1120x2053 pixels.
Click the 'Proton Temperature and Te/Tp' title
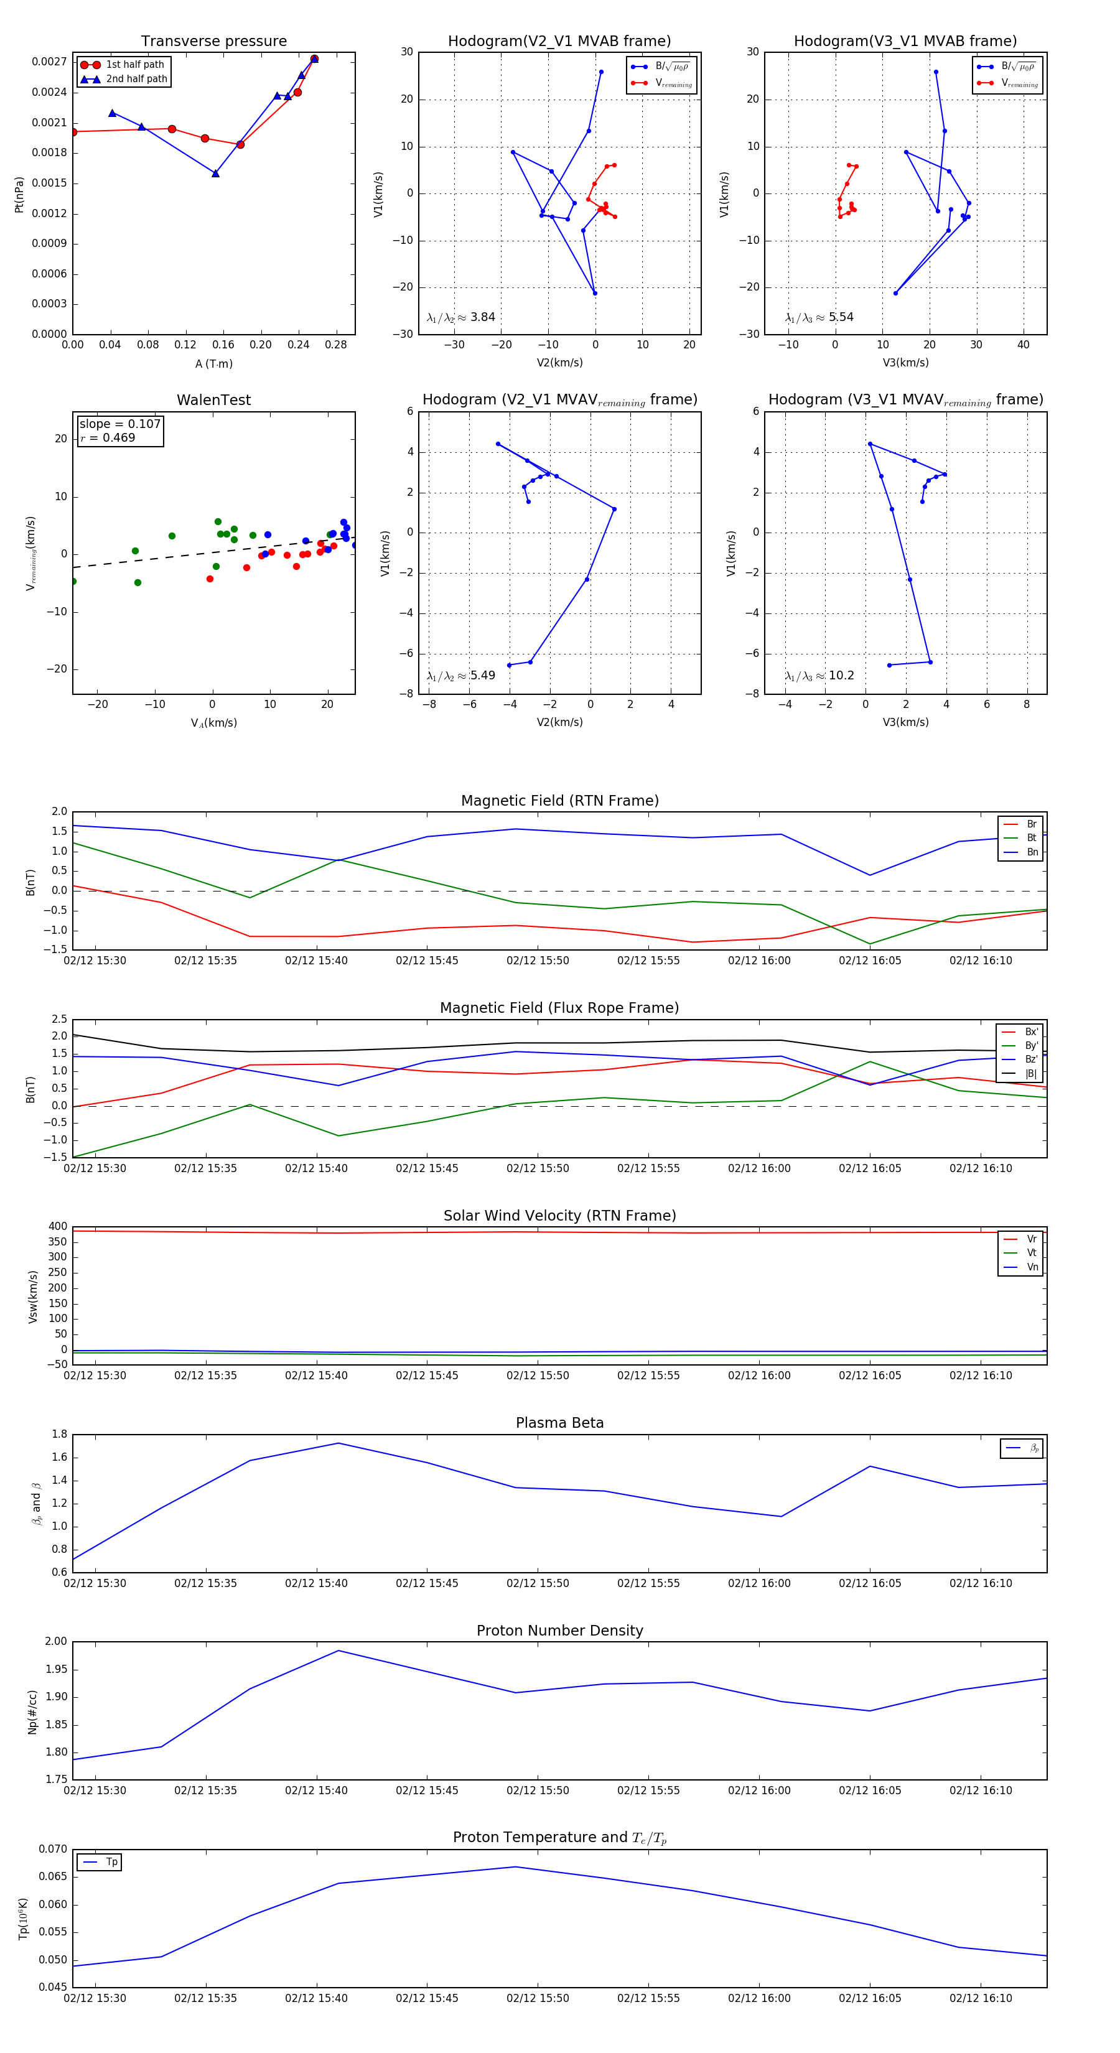click(559, 1838)
